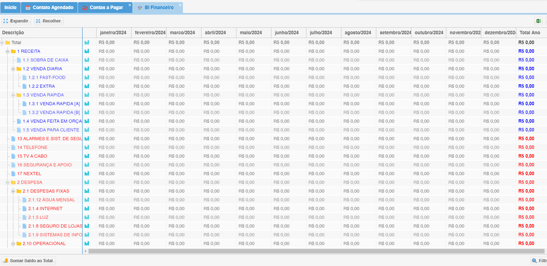Click the horizontal scrollbar thumb

[x=316, y=251]
